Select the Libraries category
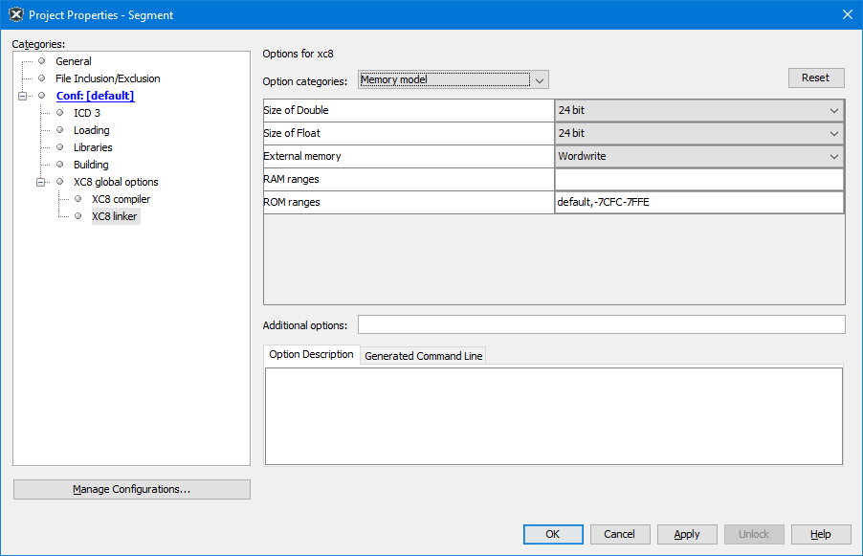The height and width of the screenshot is (556, 863). click(93, 147)
